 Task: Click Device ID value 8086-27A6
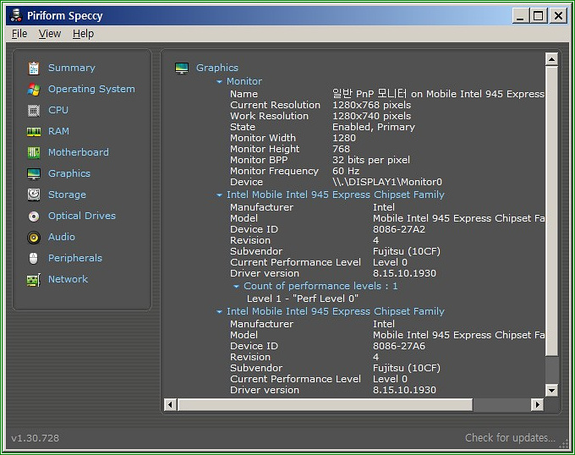pyautogui.click(x=399, y=347)
